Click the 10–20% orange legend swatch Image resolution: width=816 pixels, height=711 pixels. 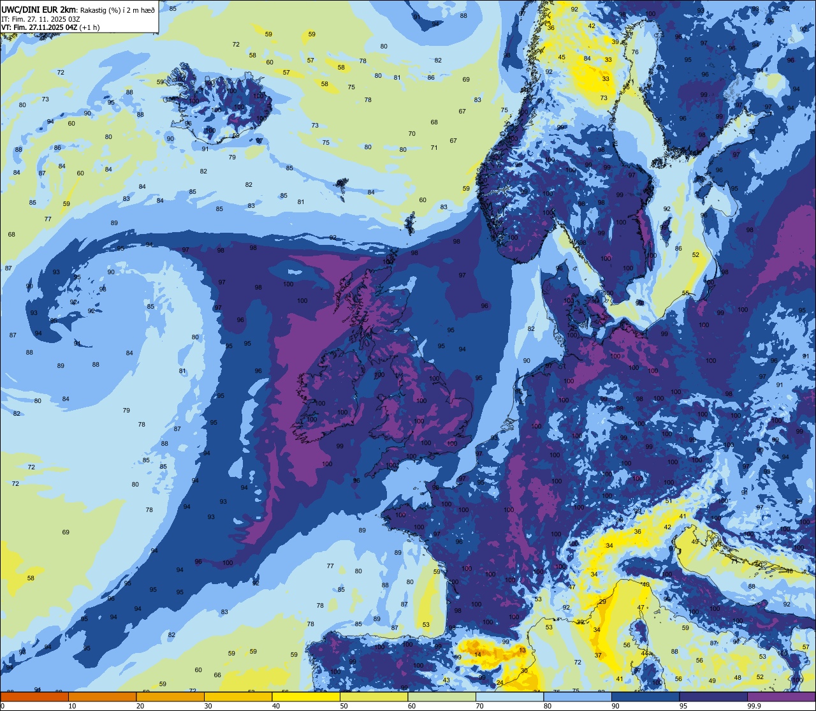[x=102, y=696]
